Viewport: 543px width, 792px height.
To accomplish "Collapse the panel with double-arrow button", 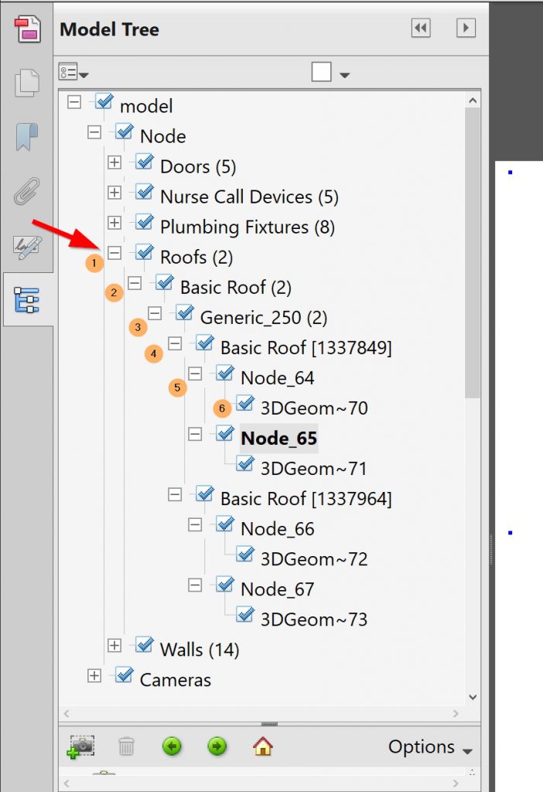I will pos(420,29).
